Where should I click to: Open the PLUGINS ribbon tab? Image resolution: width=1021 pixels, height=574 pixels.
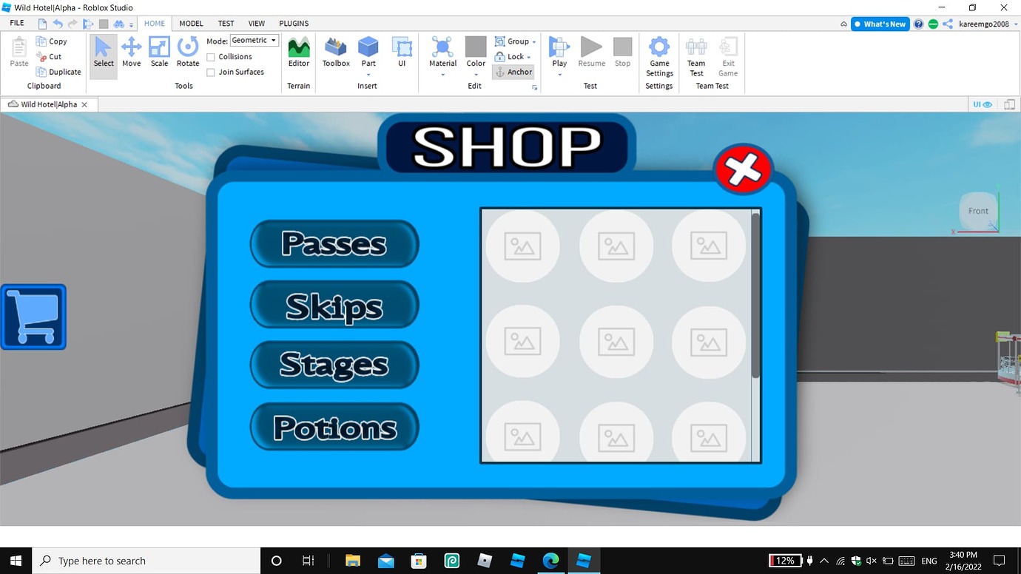(294, 23)
